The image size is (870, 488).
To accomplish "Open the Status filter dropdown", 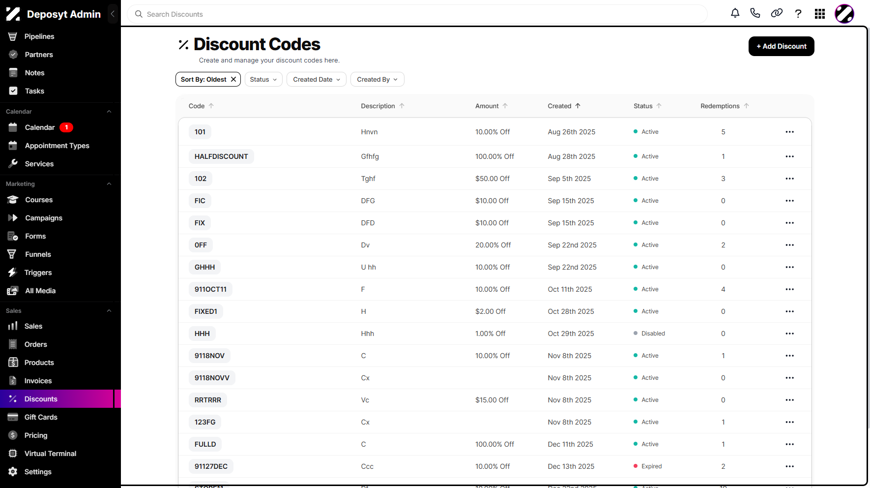I will (263, 79).
